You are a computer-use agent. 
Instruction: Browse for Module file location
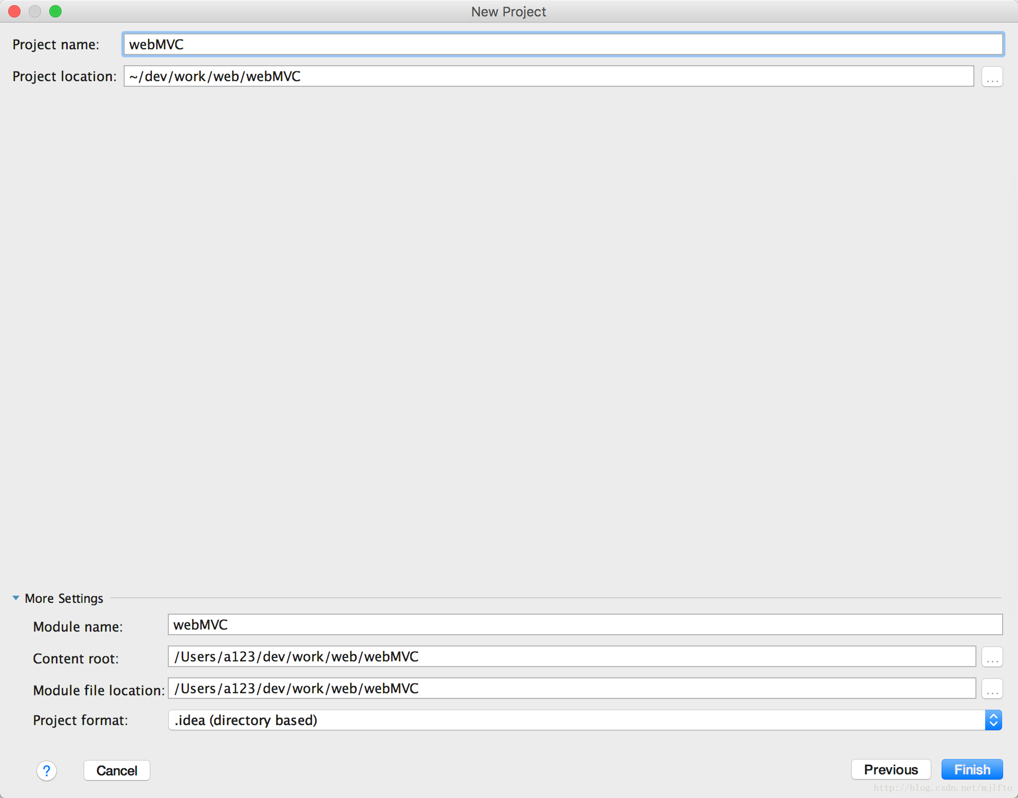tap(992, 689)
